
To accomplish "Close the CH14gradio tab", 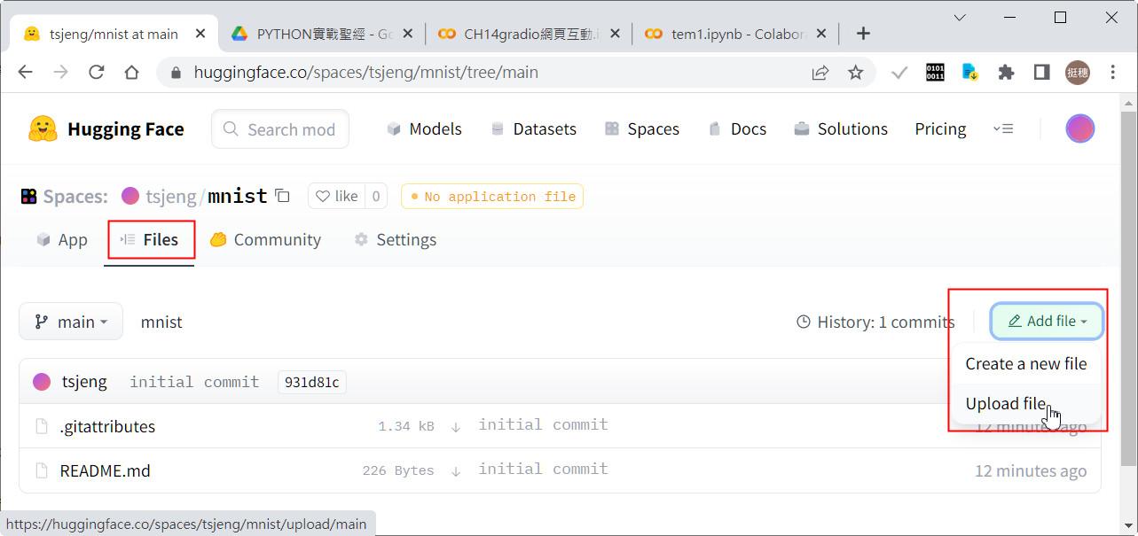I will pyautogui.click(x=614, y=34).
